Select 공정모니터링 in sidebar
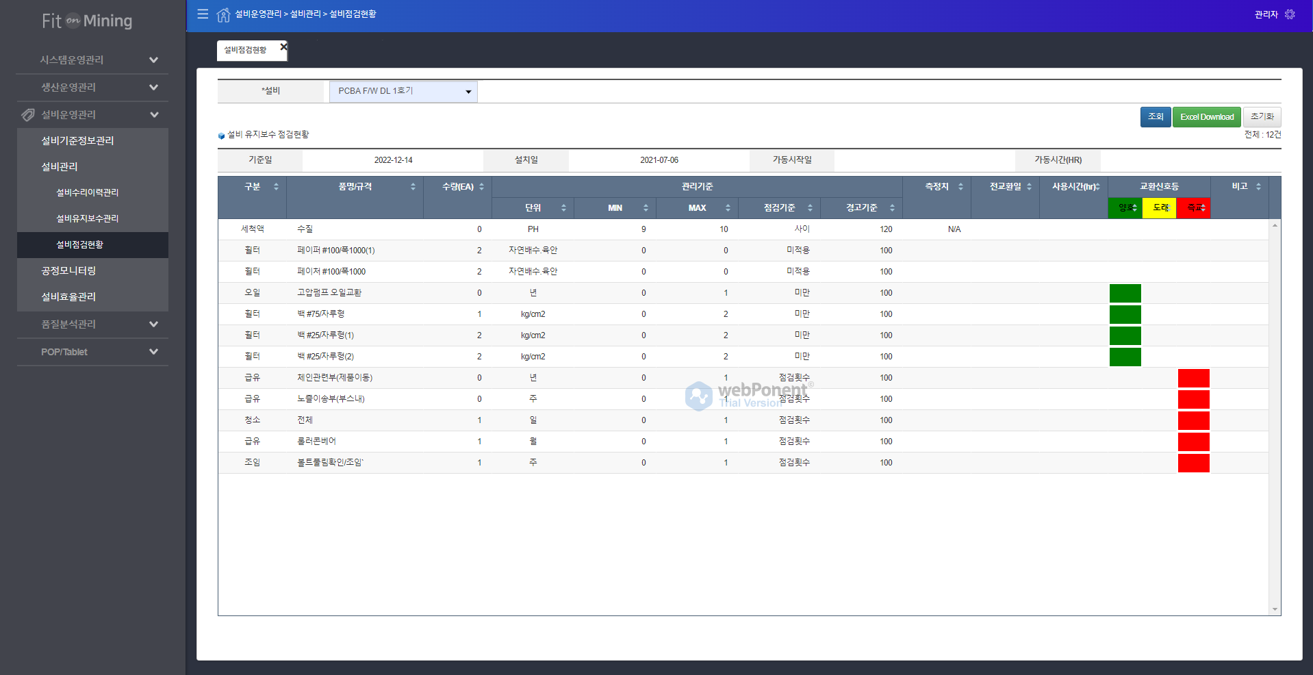Image resolution: width=1313 pixels, height=675 pixels. point(68,270)
